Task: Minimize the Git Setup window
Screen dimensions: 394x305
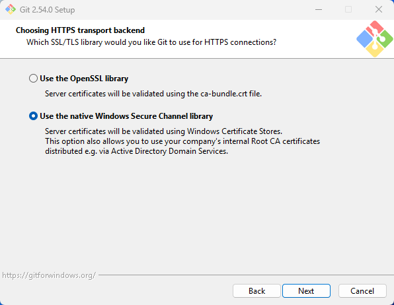Action: coord(319,9)
